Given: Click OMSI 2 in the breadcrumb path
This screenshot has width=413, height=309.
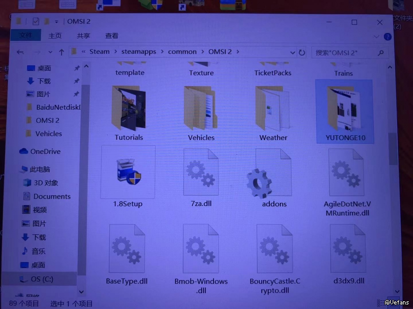Looking at the screenshot, I should coord(220,52).
